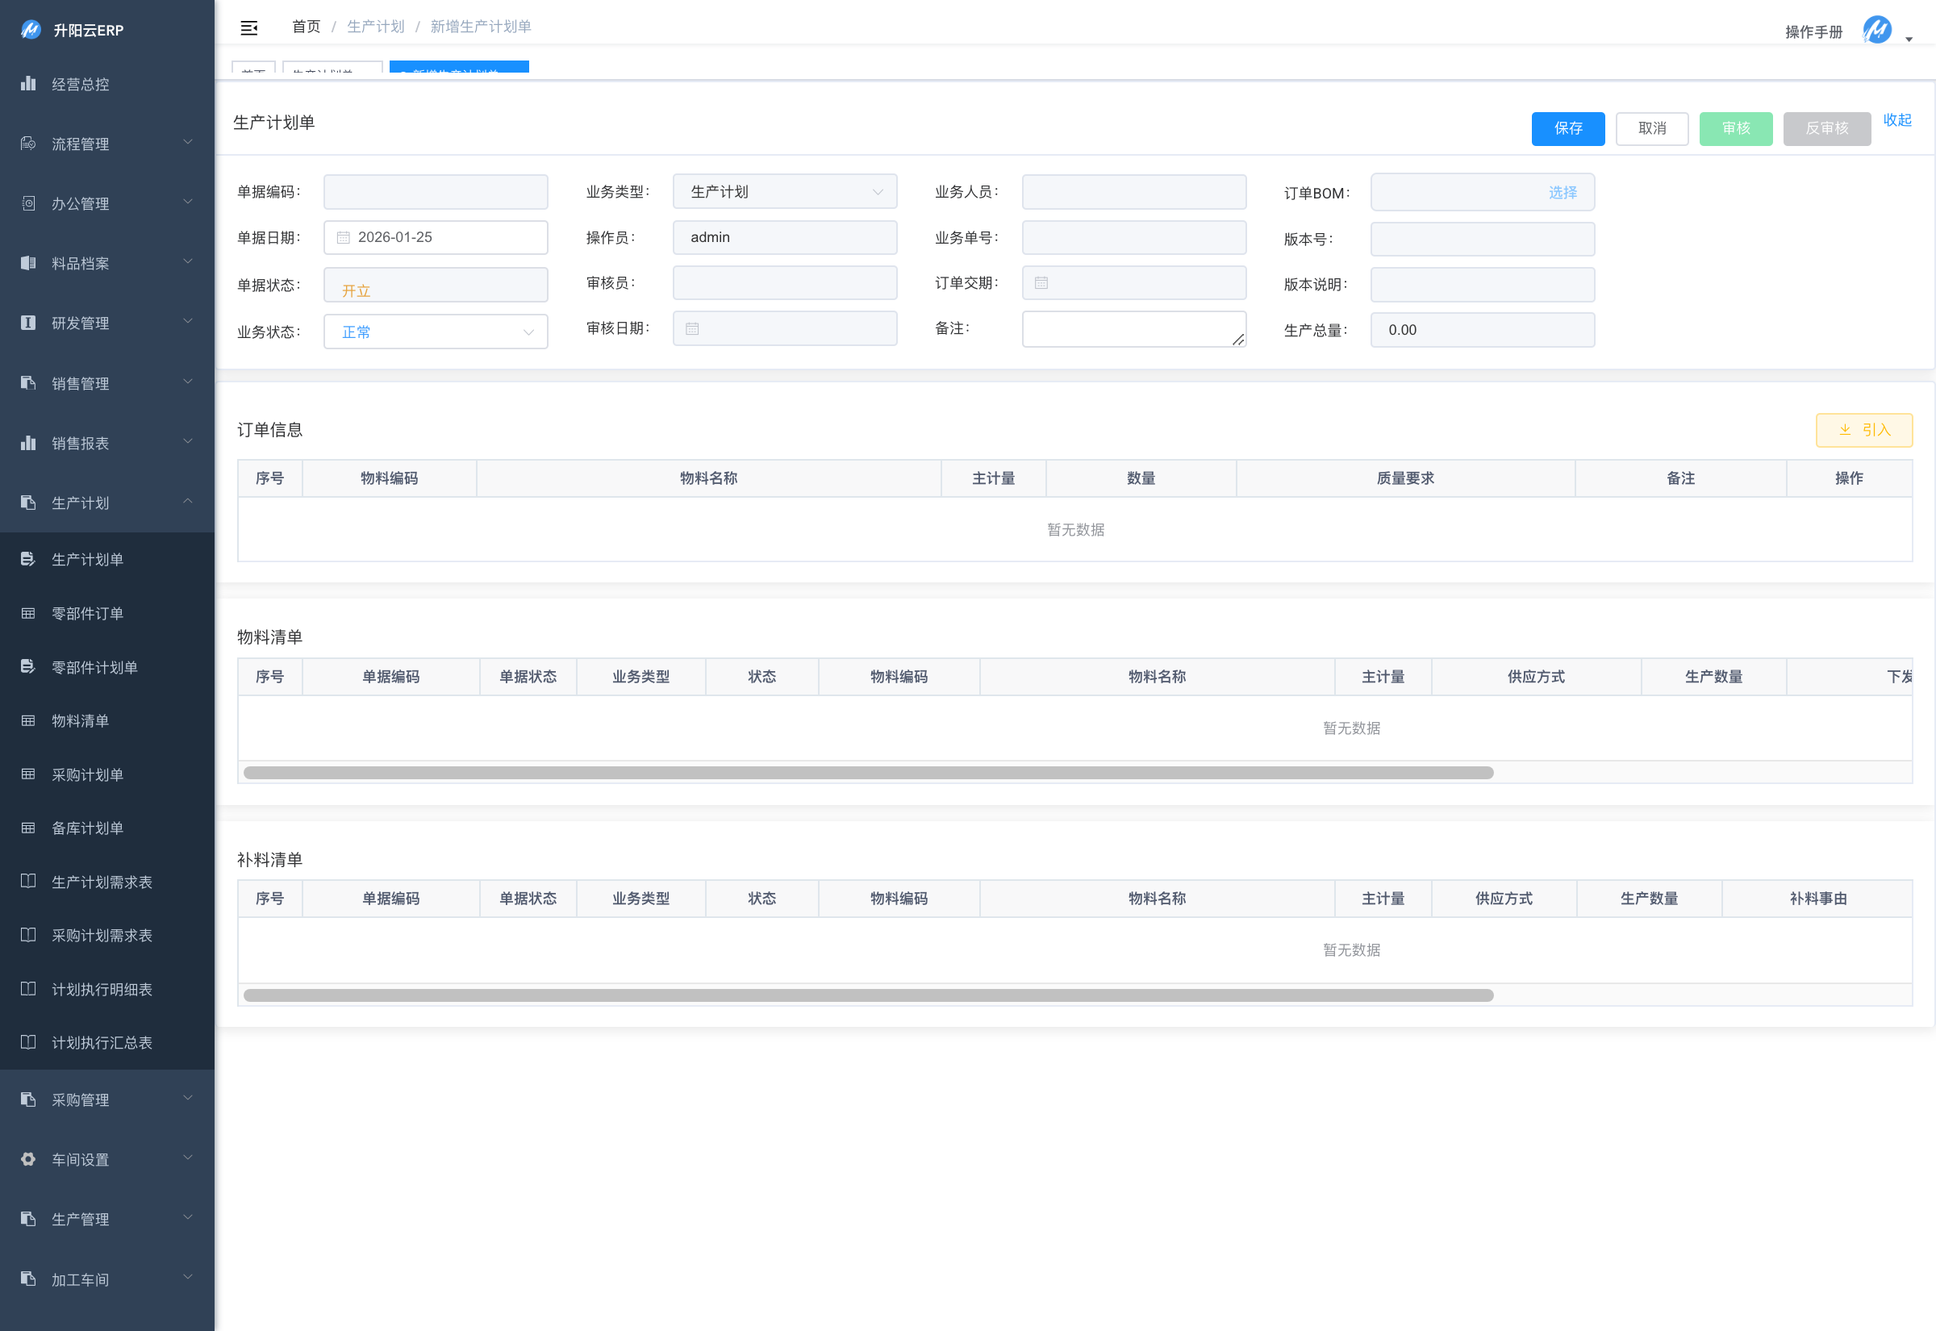This screenshot has width=1936, height=1331.
Task: Click the 物料清单 table horizontal scrollbar
Action: 867,773
